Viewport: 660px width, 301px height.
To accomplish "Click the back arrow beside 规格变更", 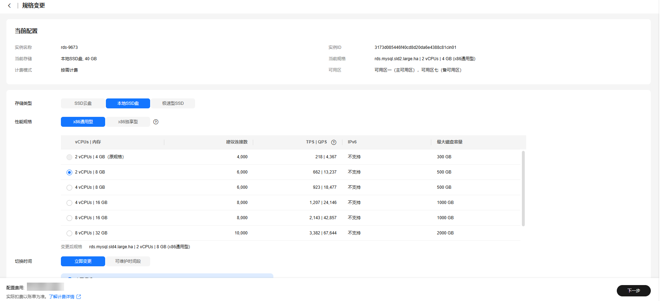I will [x=10, y=6].
